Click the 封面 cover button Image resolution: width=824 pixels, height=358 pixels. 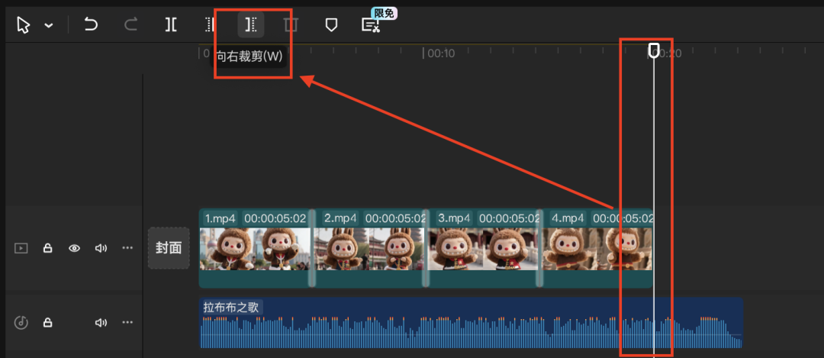coord(169,248)
